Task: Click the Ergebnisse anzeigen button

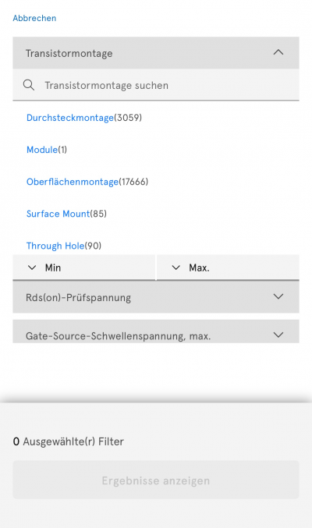Action: pos(156,480)
